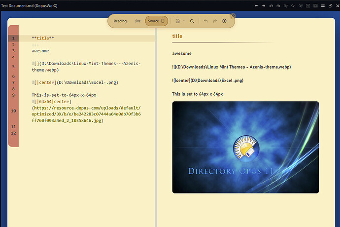This screenshot has width=340, height=227.
Task: Select the Source mode tab
Action: pyautogui.click(x=153, y=21)
